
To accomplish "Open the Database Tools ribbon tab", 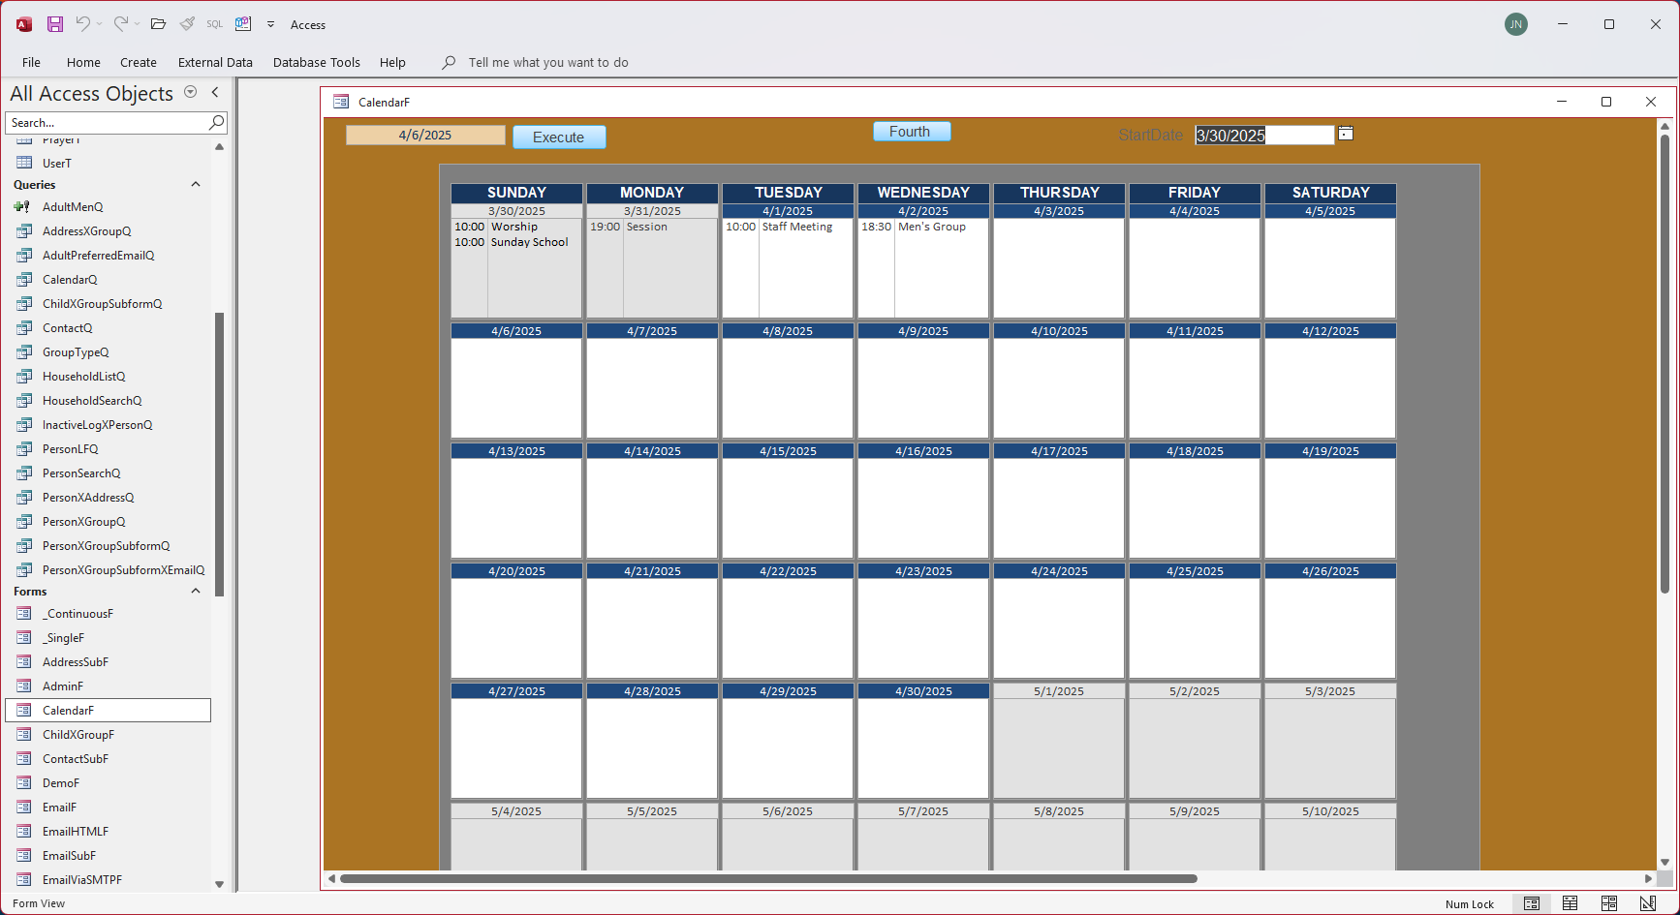I will coord(317,62).
